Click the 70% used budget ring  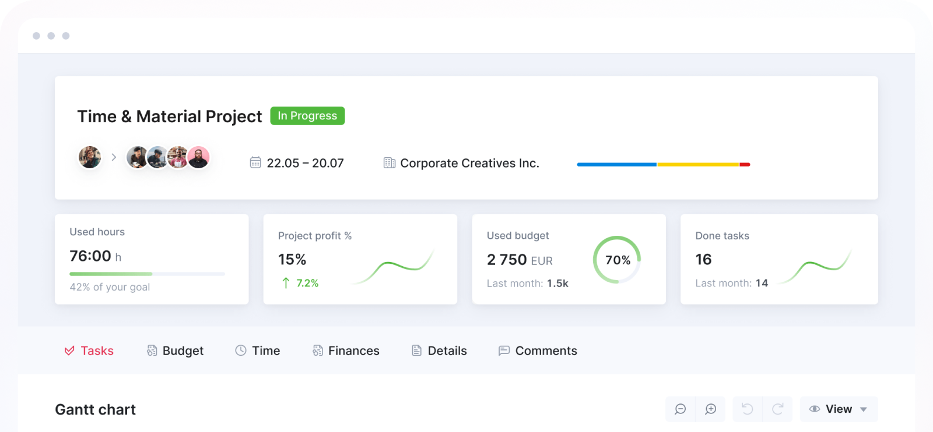[617, 260]
